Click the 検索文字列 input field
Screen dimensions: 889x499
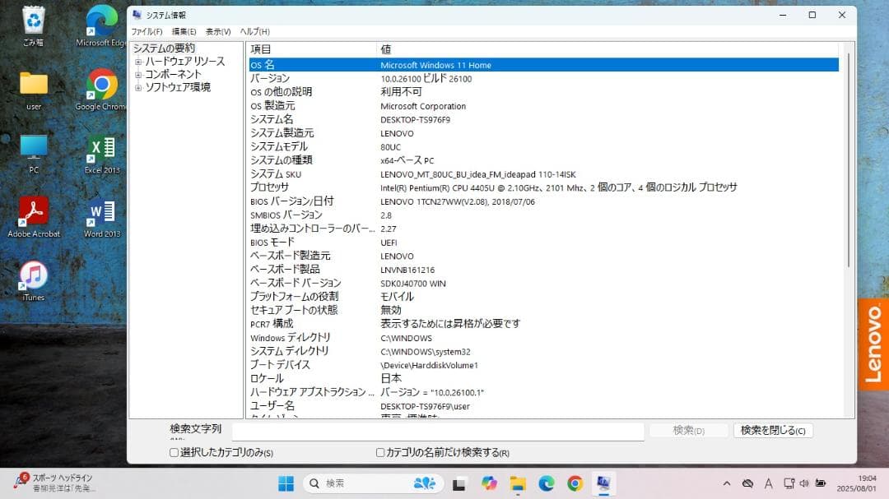pos(438,432)
